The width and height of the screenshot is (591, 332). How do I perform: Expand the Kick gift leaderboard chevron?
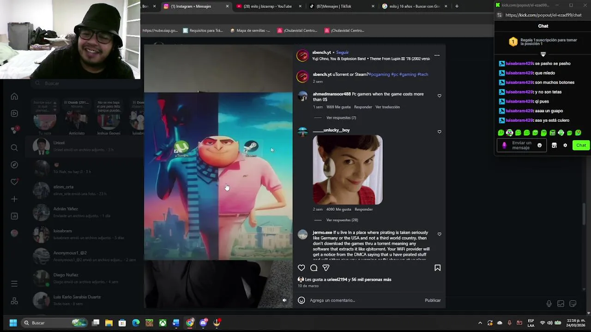pyautogui.click(x=543, y=54)
